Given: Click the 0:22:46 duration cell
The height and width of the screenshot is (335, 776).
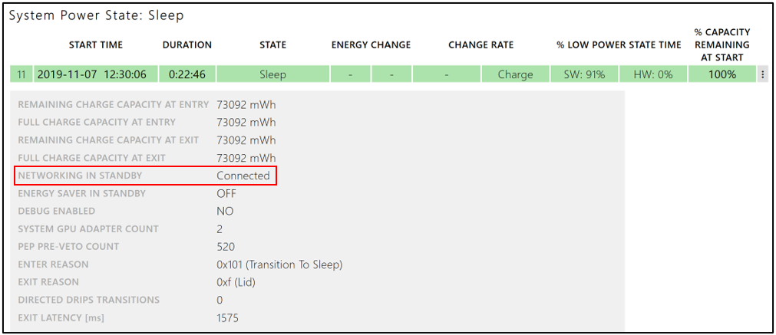Looking at the screenshot, I should pyautogui.click(x=187, y=74).
